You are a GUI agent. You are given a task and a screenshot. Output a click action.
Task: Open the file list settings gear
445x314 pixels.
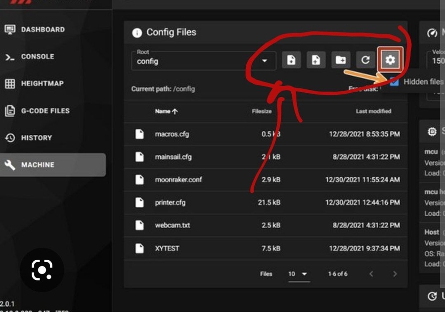tap(390, 60)
